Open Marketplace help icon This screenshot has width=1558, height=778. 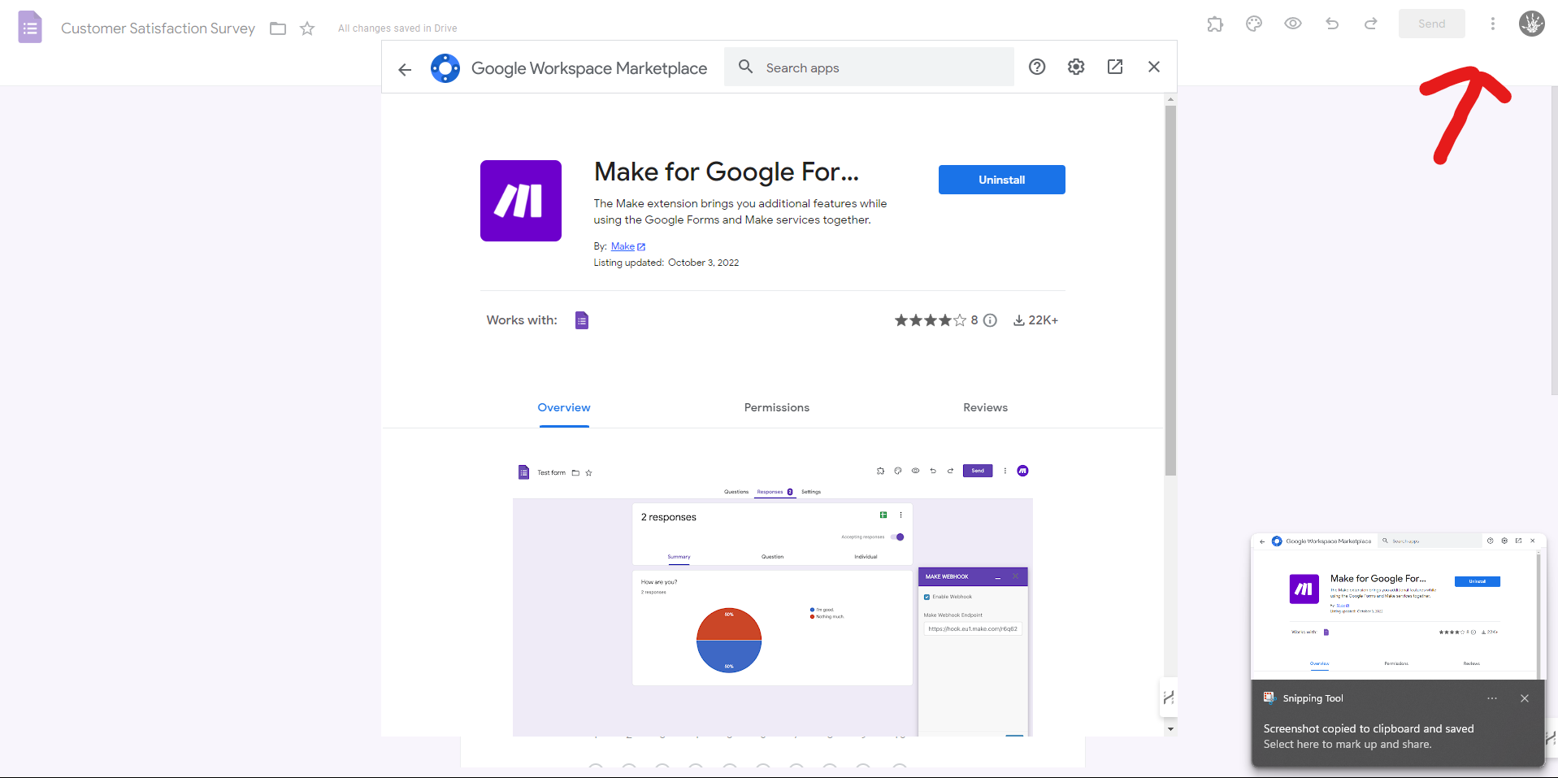point(1037,67)
